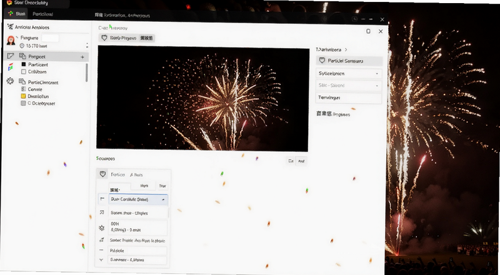
Task: Click the minus icon beside the 'Pulciole' field
Action: tap(101, 250)
